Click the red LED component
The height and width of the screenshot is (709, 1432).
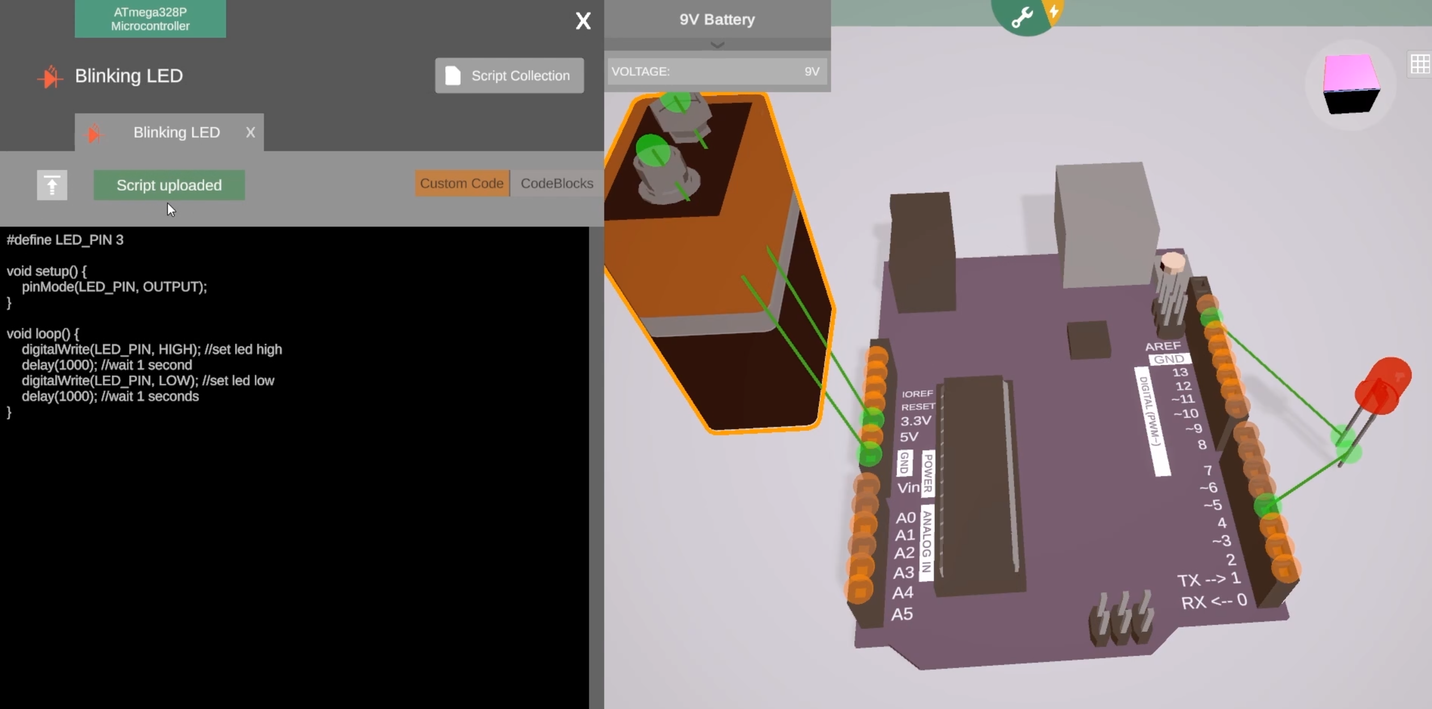tap(1382, 385)
